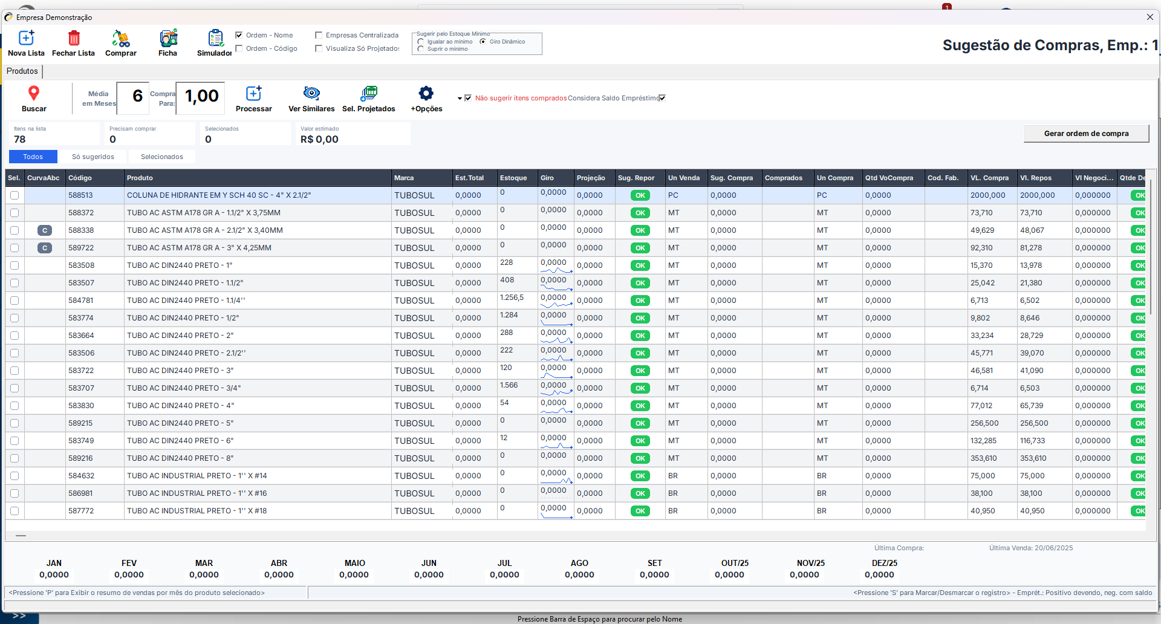Open Ver Similares eye icon
Screen dimensions: 1161x624
311,93
